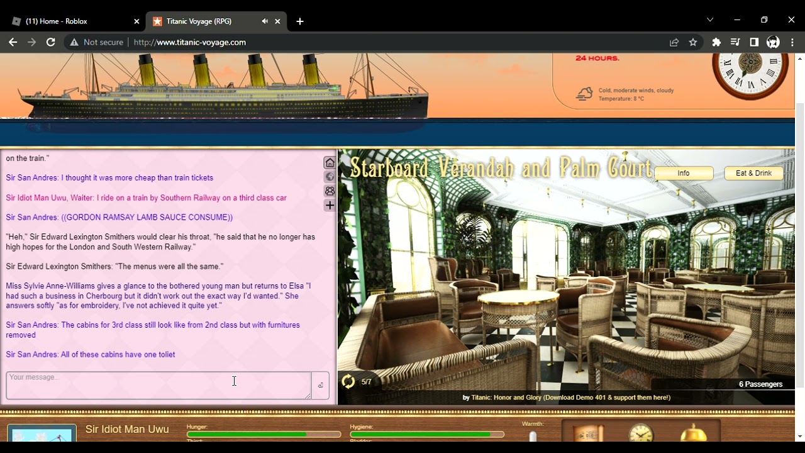The width and height of the screenshot is (805, 453).
Task: Open the home chat channel icon
Action: pyautogui.click(x=330, y=163)
